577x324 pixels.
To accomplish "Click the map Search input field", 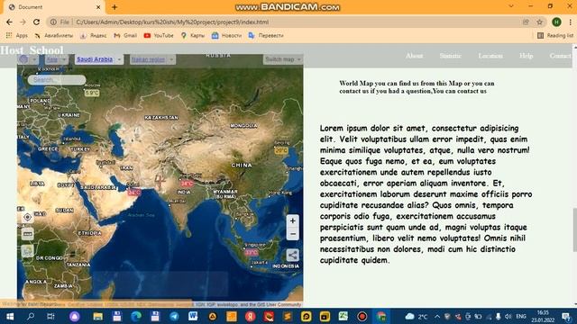I will point(57,80).
